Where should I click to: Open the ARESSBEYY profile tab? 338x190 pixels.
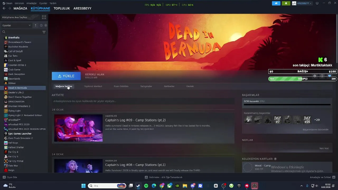[x=82, y=8]
